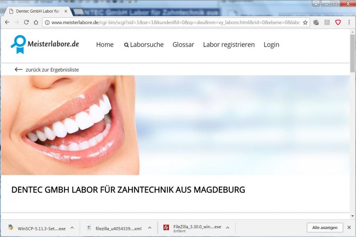The width and height of the screenshot is (356, 237).
Task: Click the scrollbar up arrow
Action: [x=352, y=32]
